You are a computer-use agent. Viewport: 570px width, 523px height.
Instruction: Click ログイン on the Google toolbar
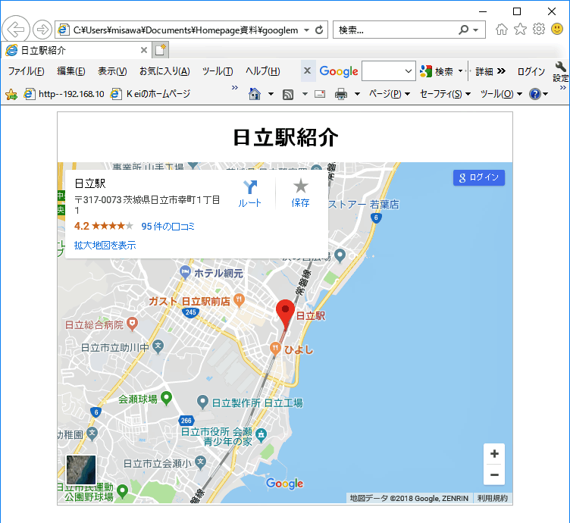(531, 71)
